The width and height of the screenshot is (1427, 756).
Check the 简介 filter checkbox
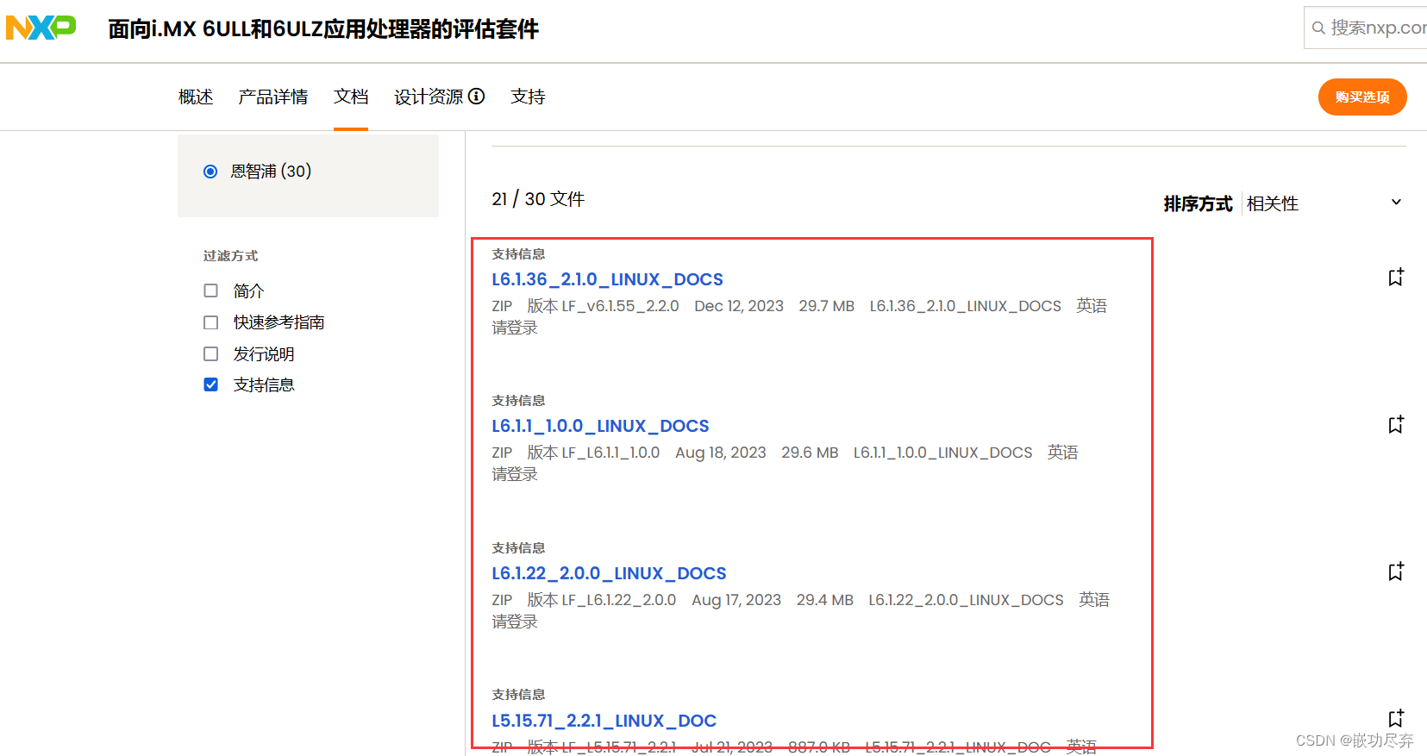pyautogui.click(x=210, y=291)
